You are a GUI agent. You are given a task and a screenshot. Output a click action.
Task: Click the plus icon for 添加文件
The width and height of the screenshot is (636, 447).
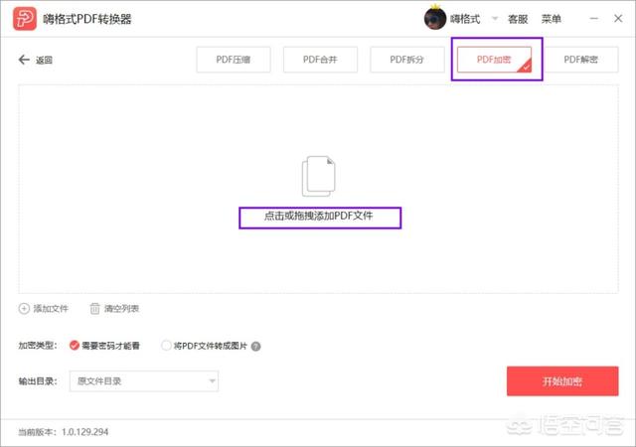[x=24, y=308]
